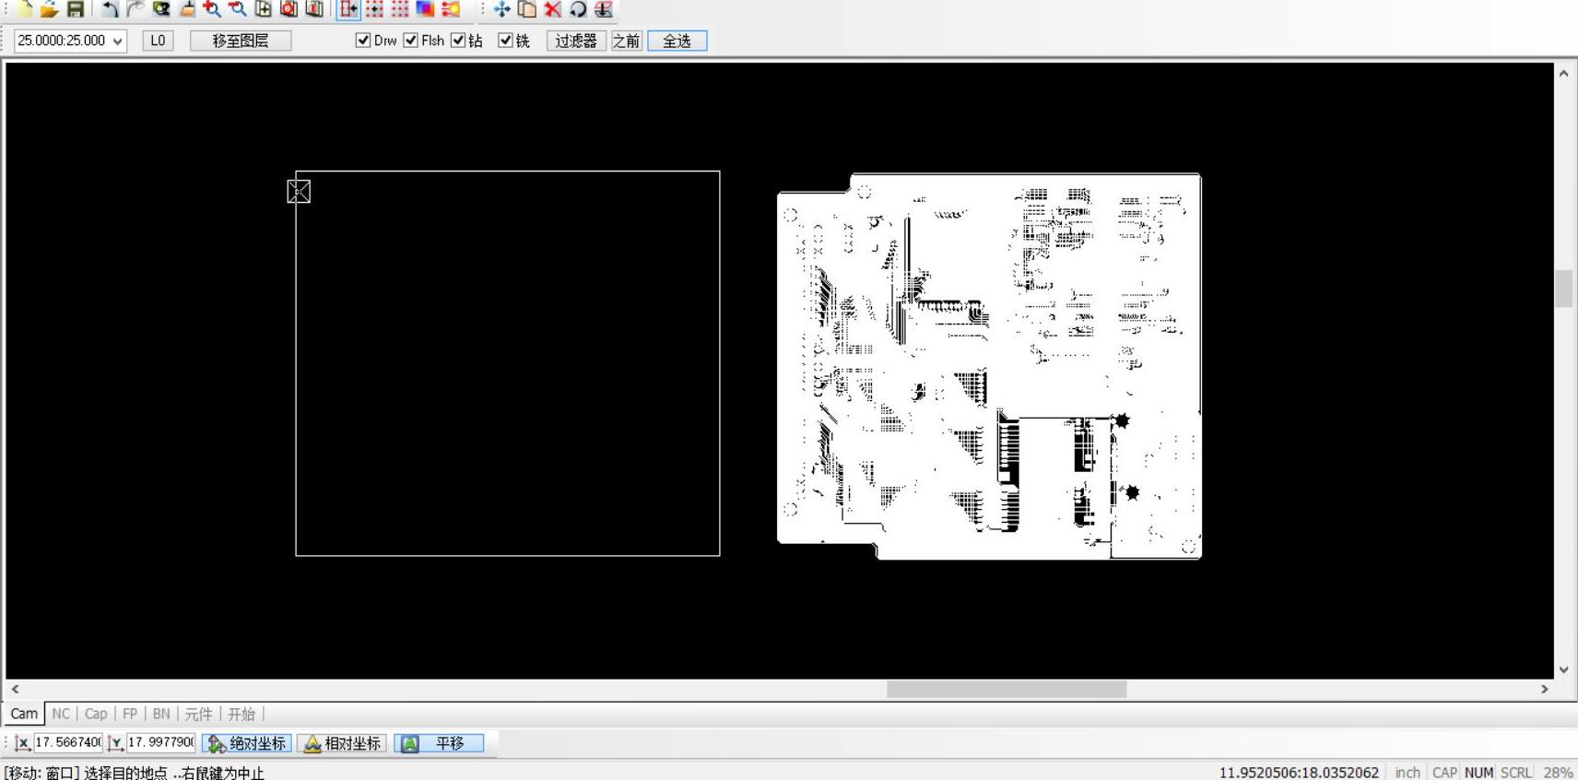Viewport: 1578px width, 780px height.
Task: Switch to the NC tab
Action: point(61,714)
